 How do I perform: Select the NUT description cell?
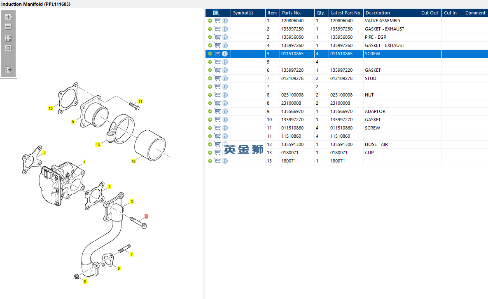[391, 95]
